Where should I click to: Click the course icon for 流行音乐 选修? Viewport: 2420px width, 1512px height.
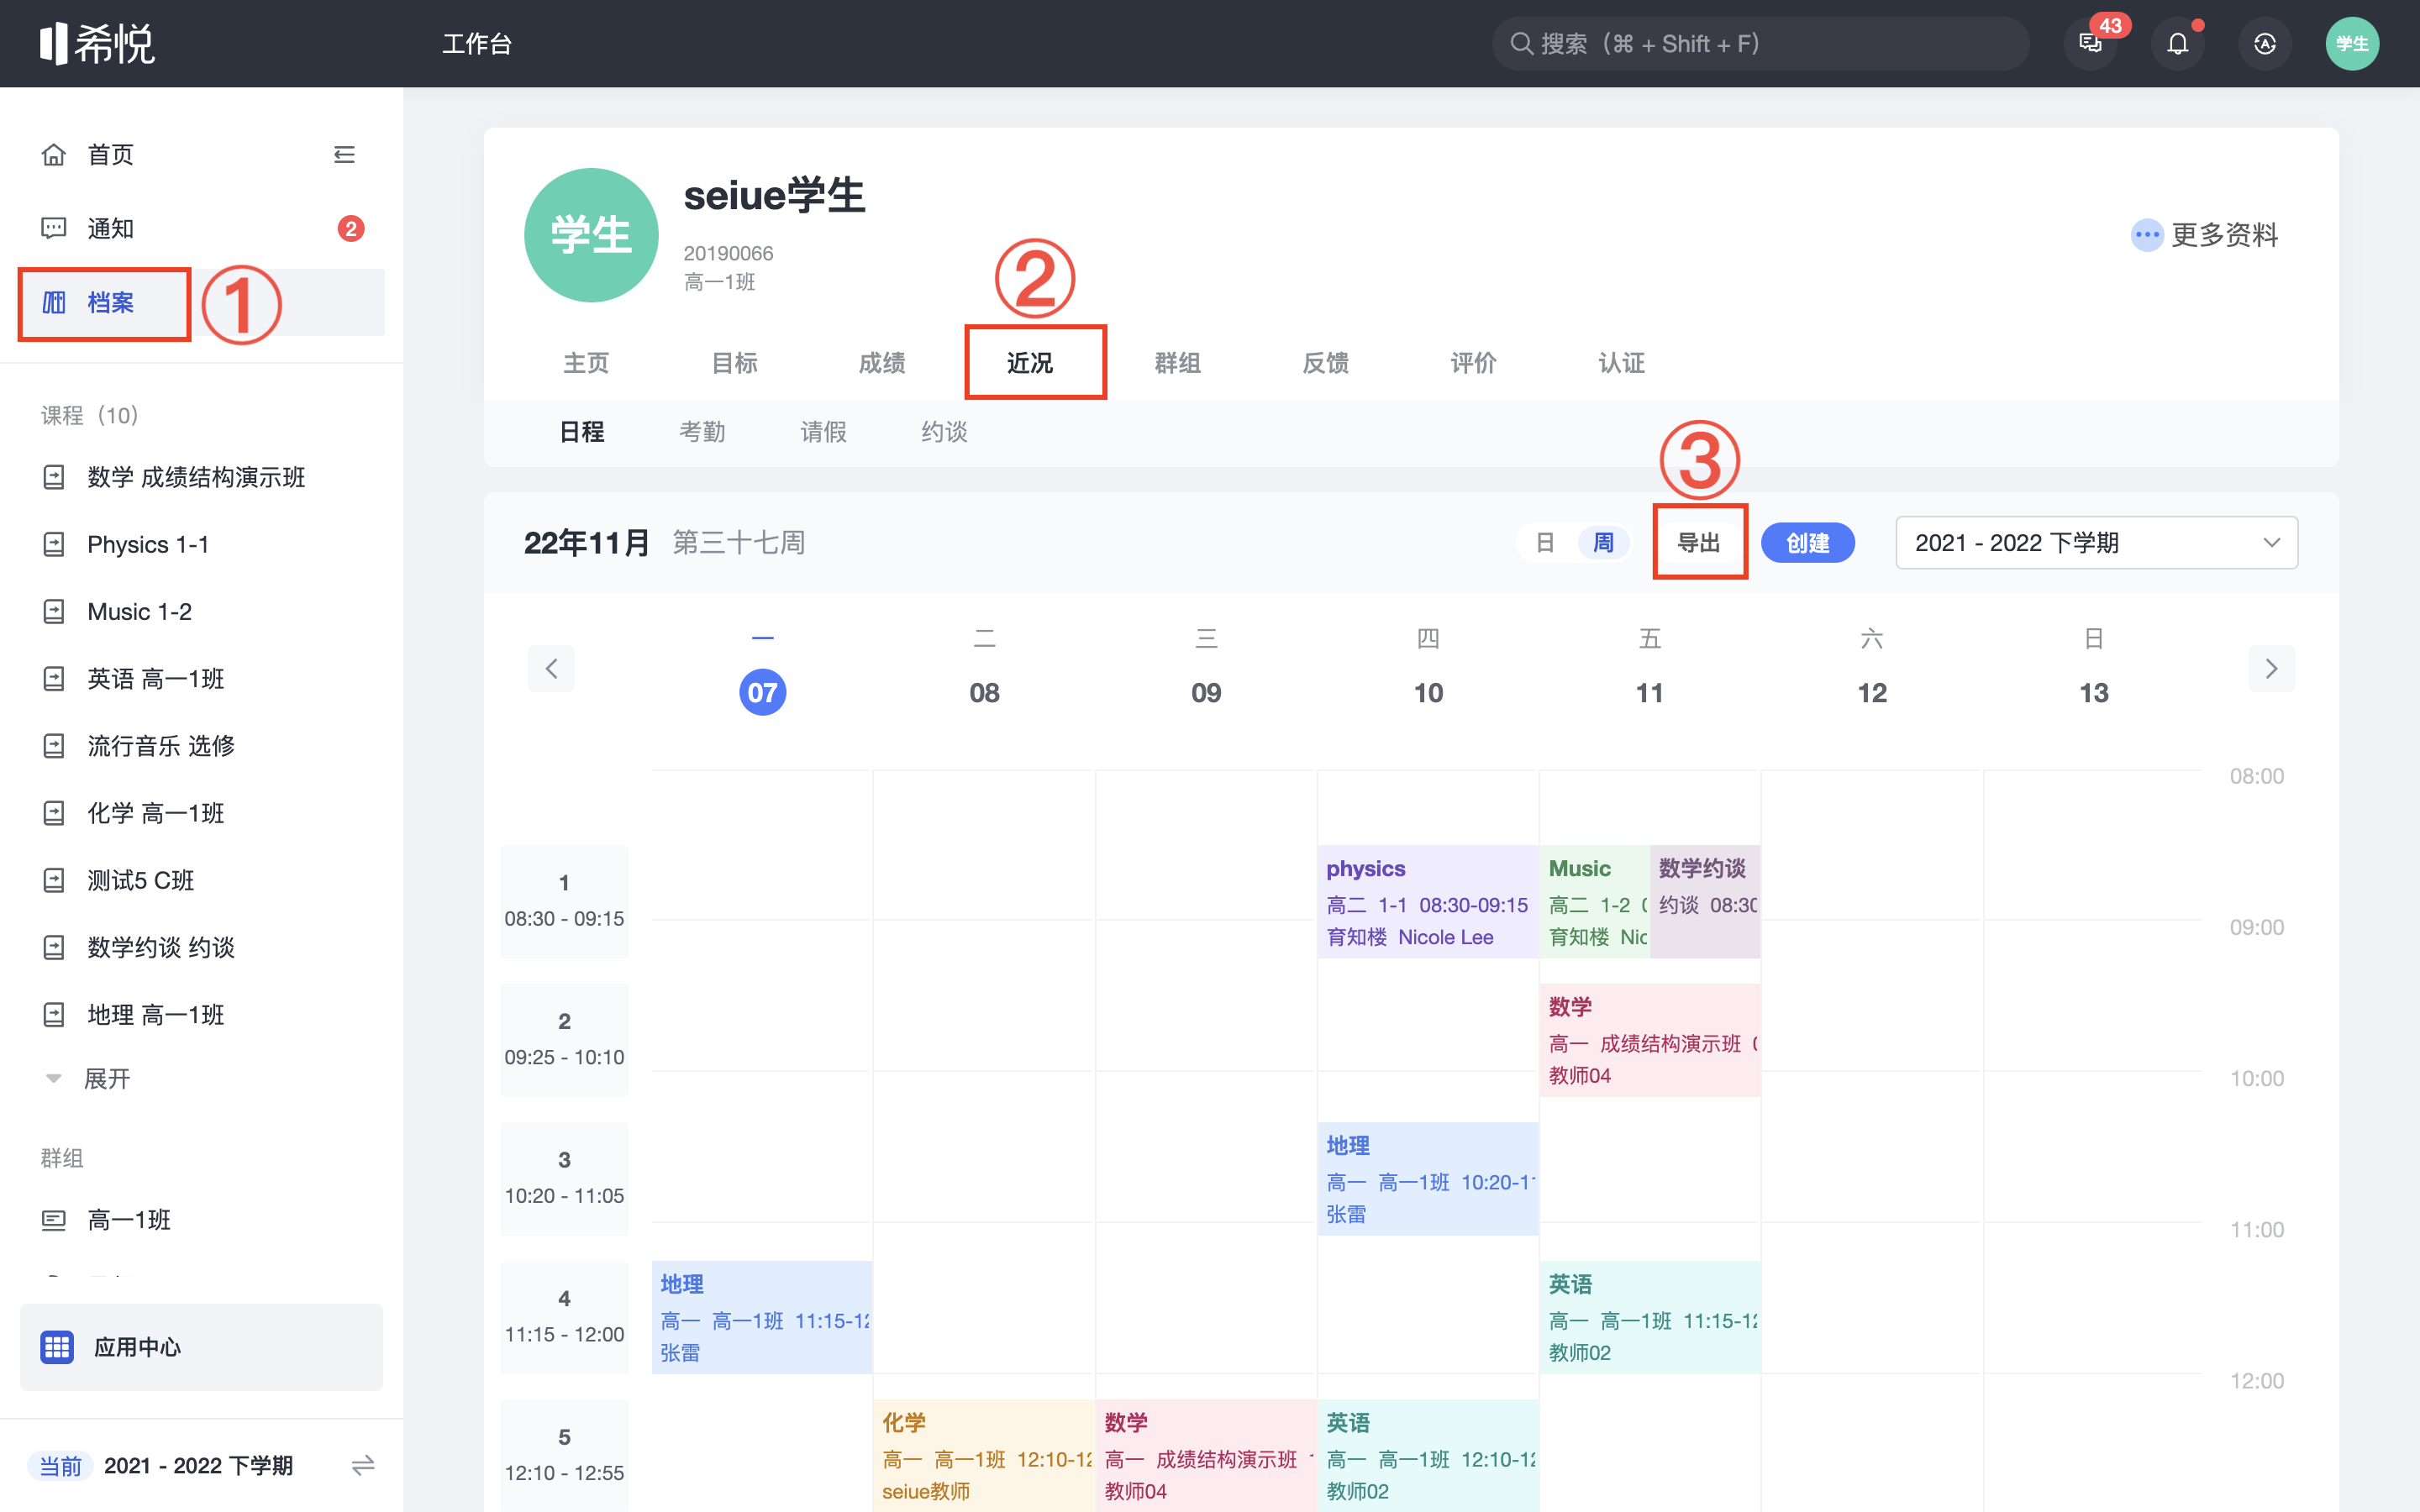pos(54,746)
